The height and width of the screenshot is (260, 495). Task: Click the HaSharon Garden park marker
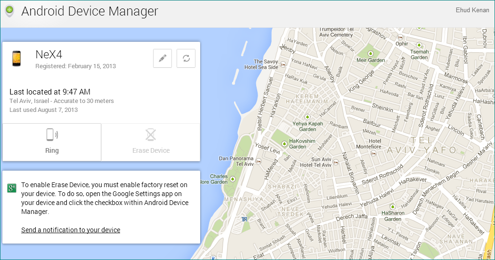point(392,206)
